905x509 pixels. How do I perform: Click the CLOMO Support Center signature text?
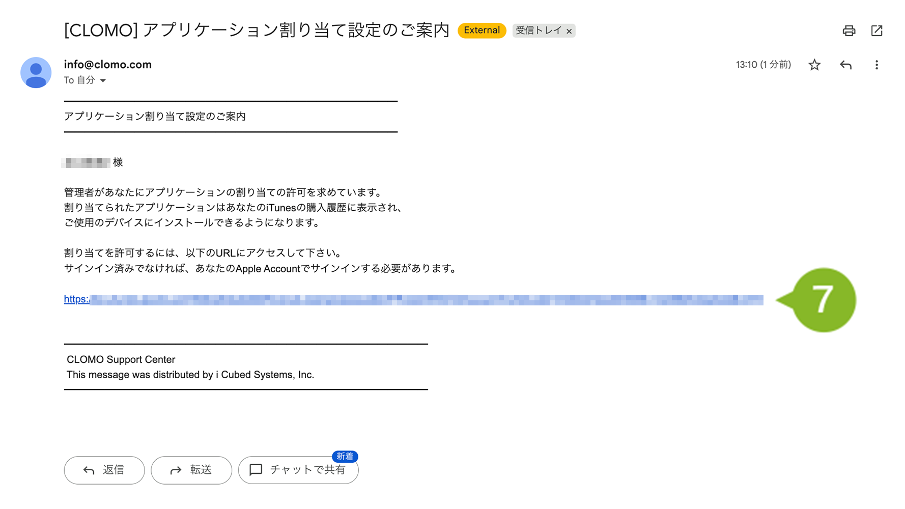pyautogui.click(x=121, y=359)
